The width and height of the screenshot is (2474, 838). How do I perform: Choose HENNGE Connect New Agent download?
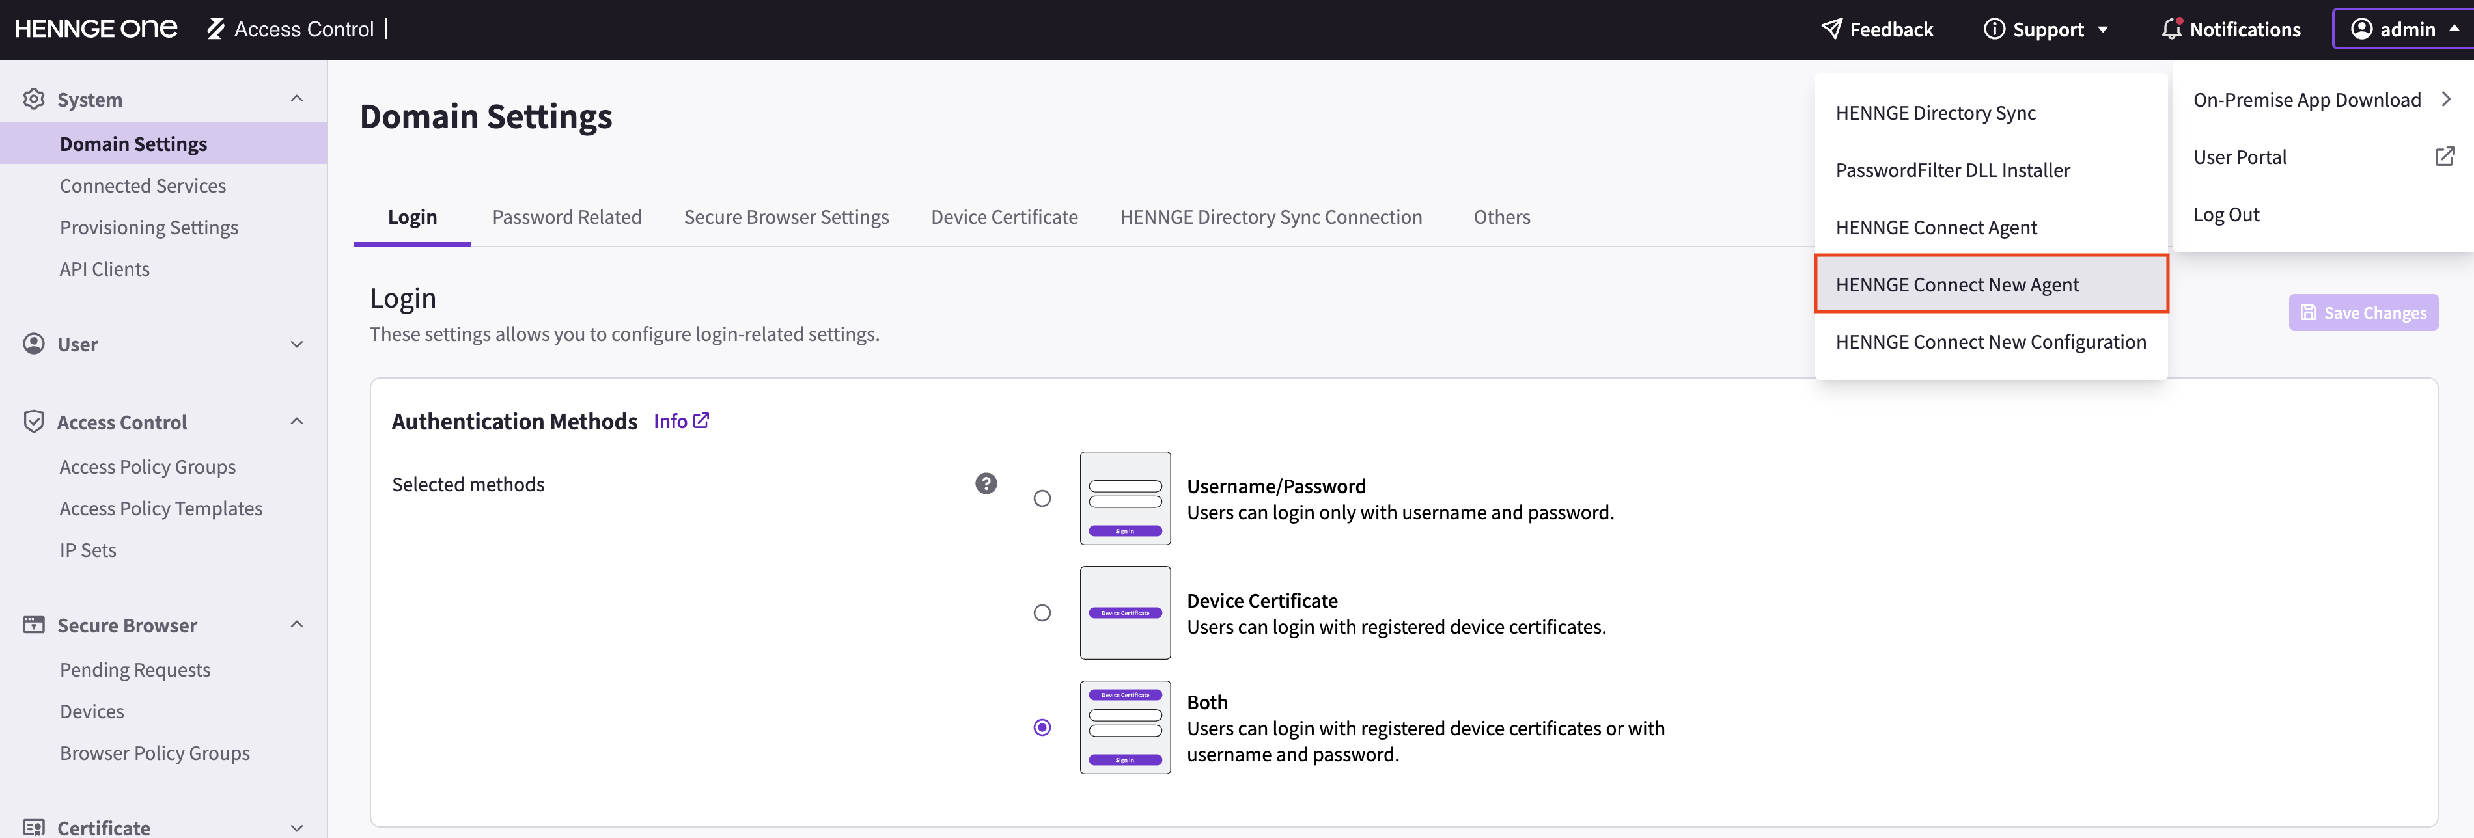click(1990, 284)
